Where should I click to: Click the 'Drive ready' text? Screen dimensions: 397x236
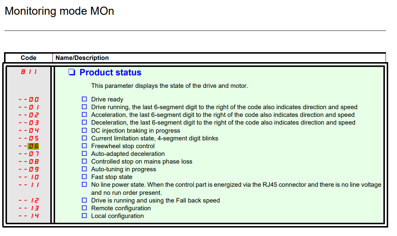click(x=107, y=99)
